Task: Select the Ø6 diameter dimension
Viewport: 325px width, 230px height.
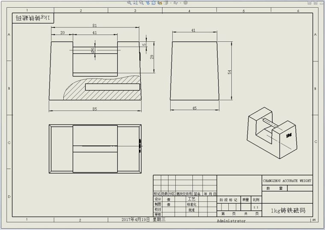Action: (x=93, y=50)
